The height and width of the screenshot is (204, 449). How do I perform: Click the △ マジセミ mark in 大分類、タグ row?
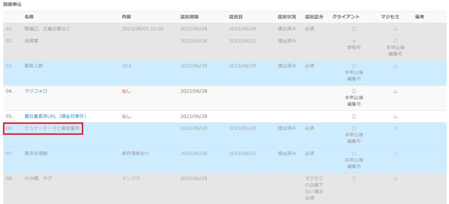[395, 179]
